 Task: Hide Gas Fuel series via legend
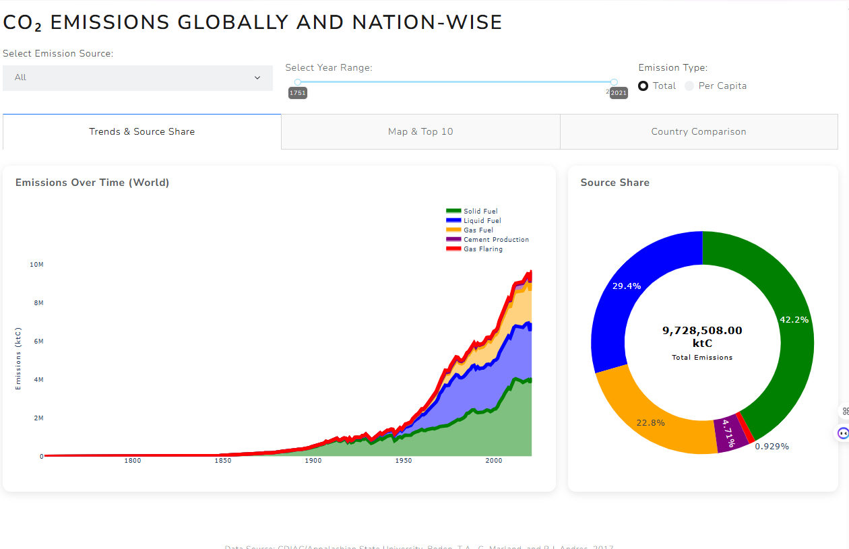[x=478, y=230]
